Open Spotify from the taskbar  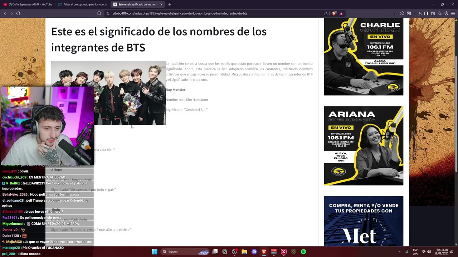pos(303,252)
